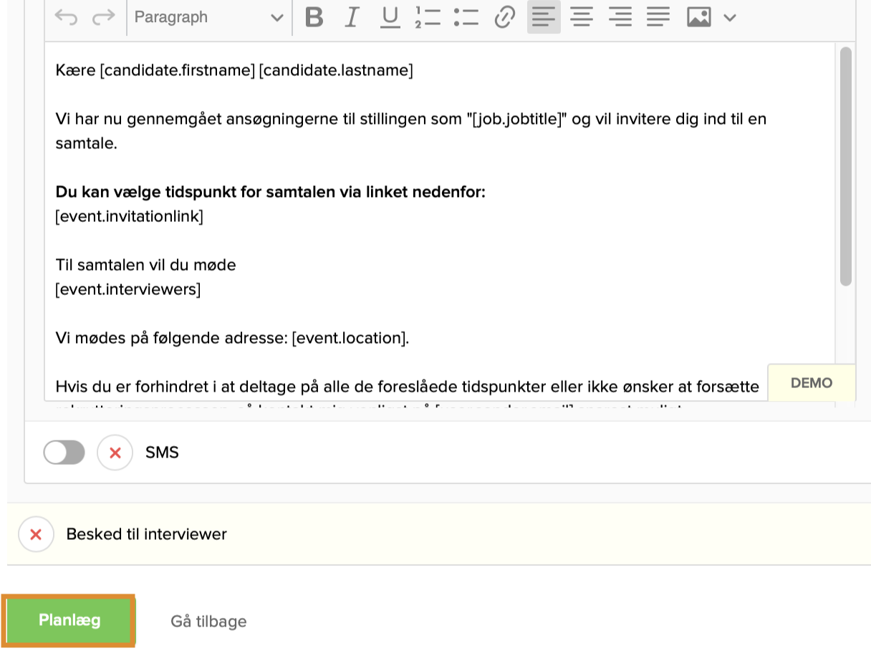Select the justify text alignment

coord(658,17)
